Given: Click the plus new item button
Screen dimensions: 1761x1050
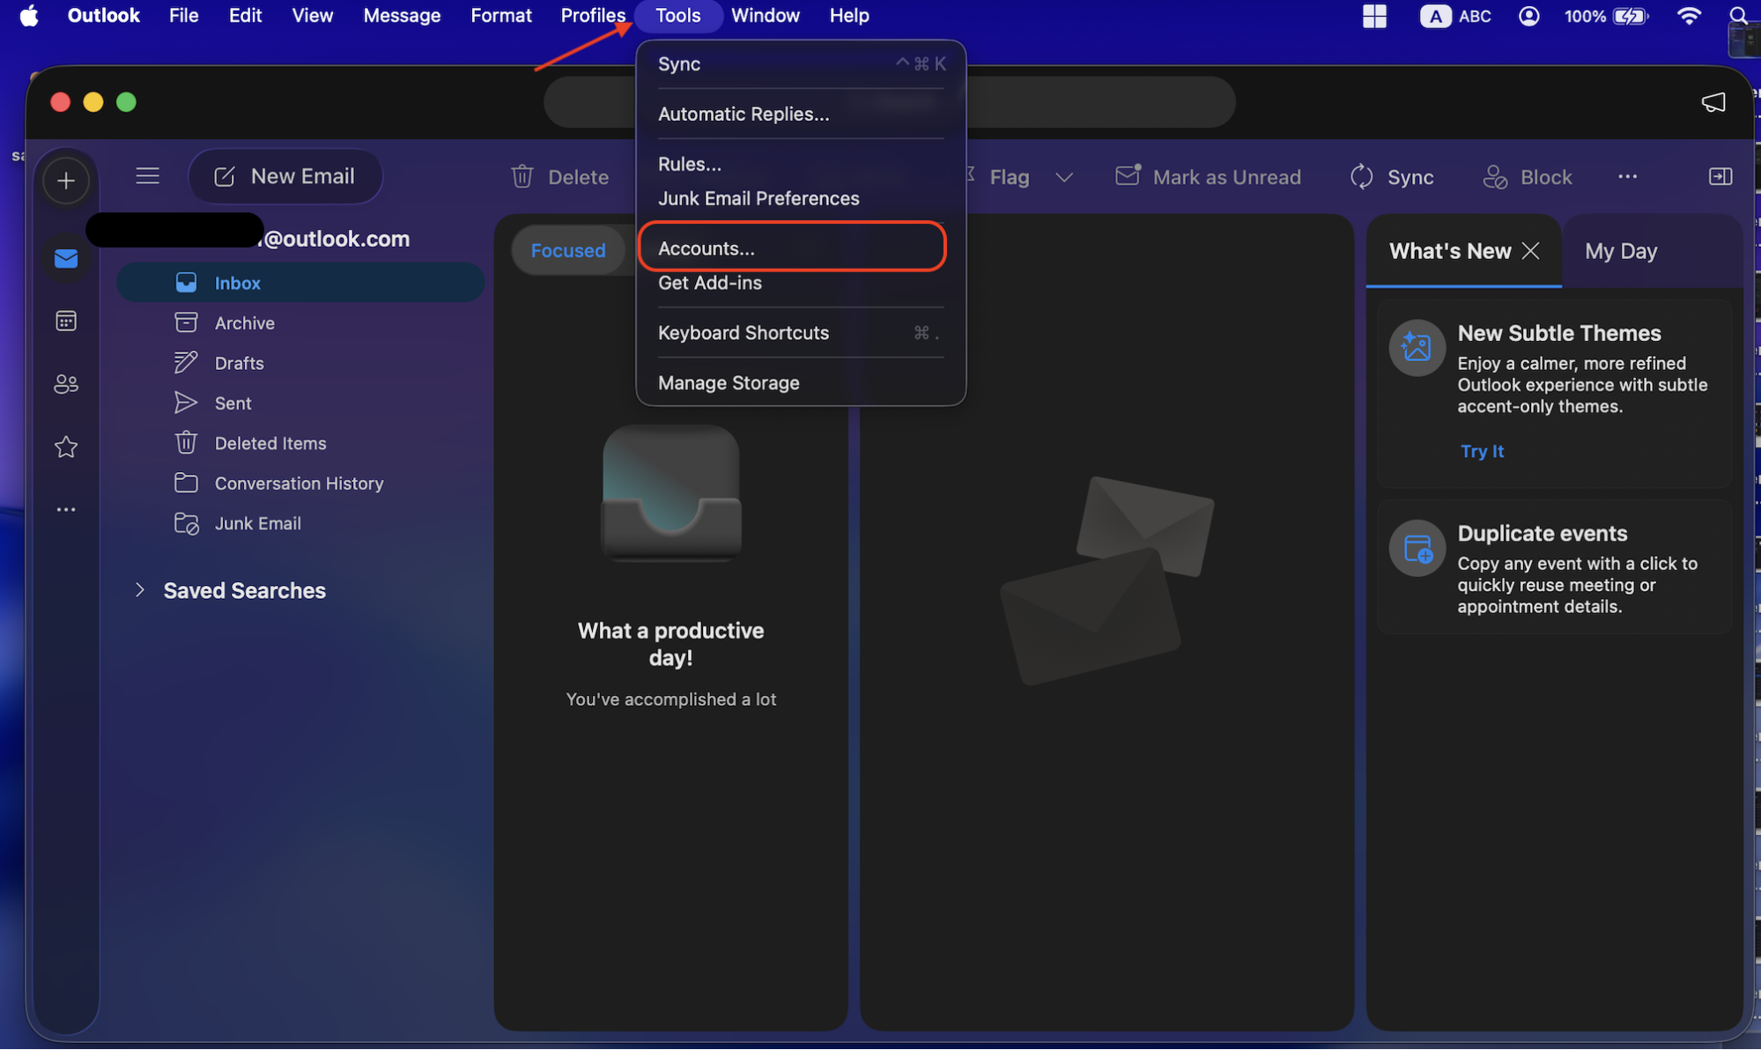Looking at the screenshot, I should pyautogui.click(x=66, y=181).
